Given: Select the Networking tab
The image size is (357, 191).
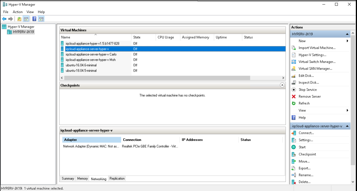Looking at the screenshot, I should coord(99,179).
